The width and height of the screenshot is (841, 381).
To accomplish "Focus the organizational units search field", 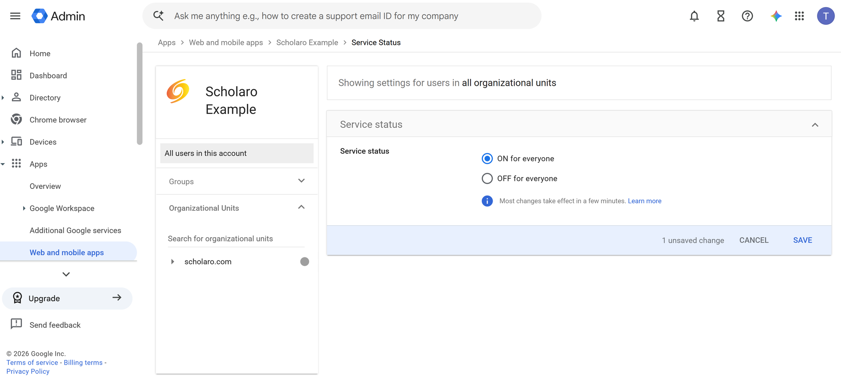I will [x=236, y=238].
